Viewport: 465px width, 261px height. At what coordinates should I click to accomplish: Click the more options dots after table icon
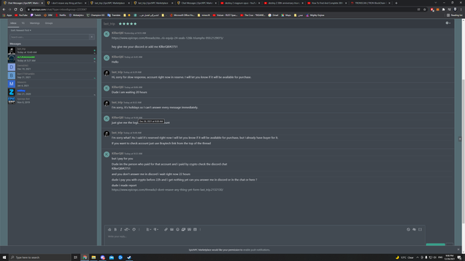pyautogui.click(x=201, y=229)
